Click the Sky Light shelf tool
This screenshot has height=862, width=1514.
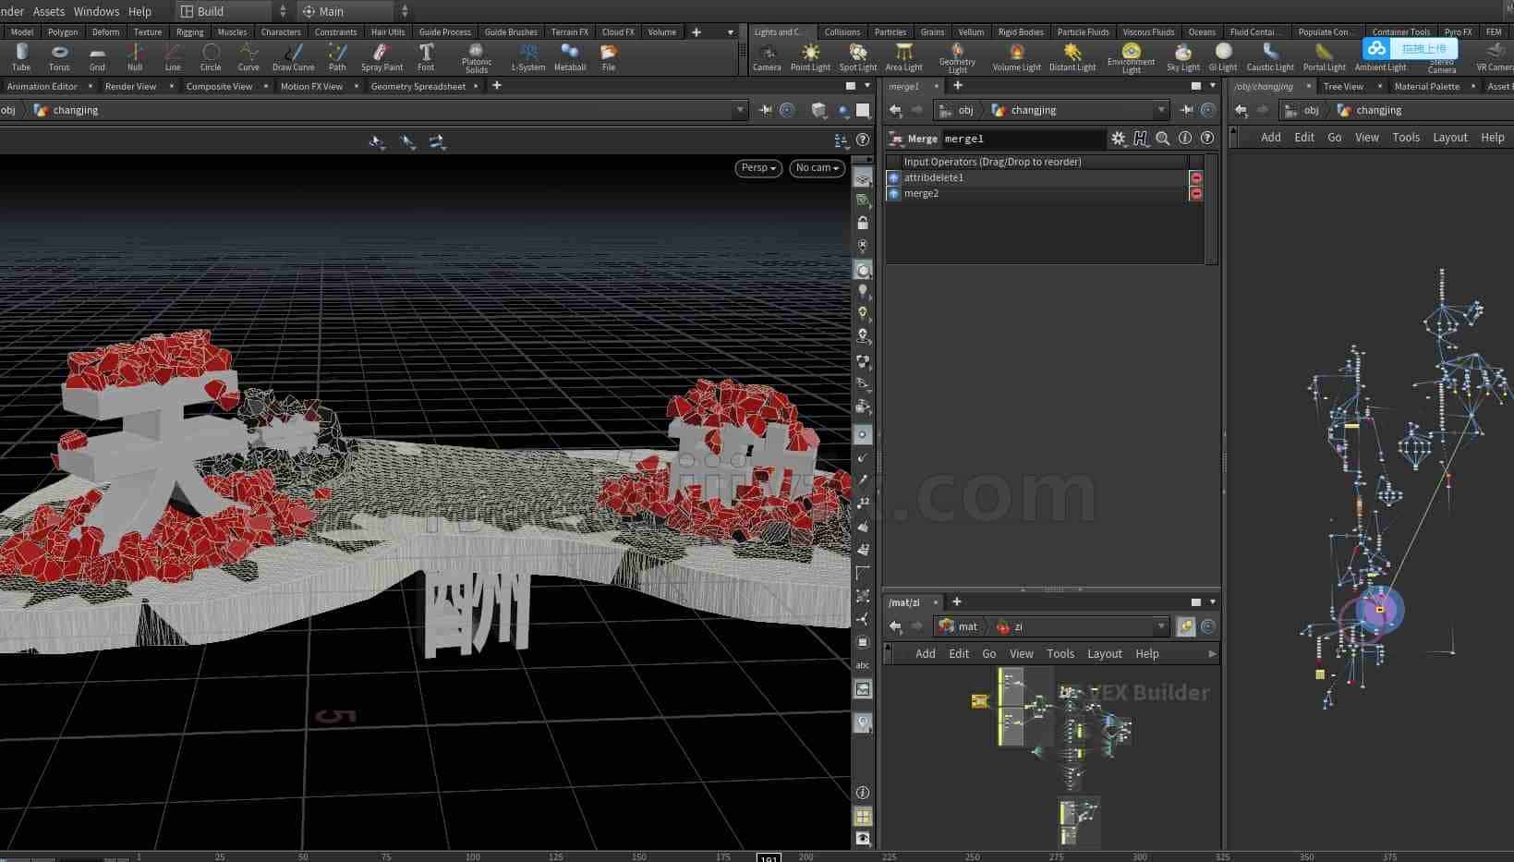point(1183,57)
